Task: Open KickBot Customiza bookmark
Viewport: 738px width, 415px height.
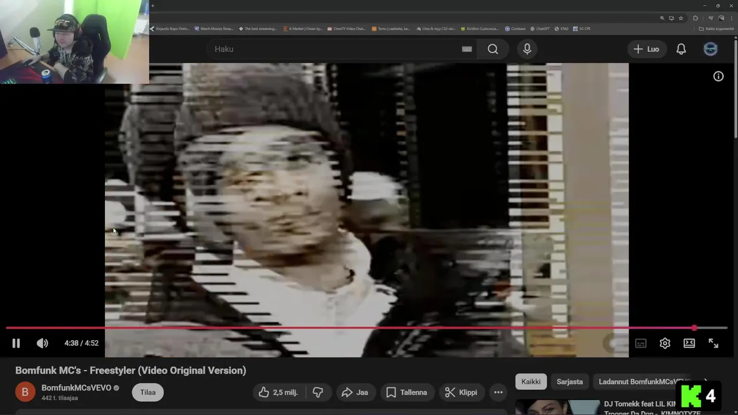Action: [480, 28]
